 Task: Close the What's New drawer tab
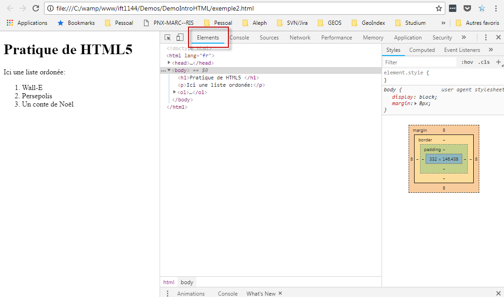coord(280,293)
